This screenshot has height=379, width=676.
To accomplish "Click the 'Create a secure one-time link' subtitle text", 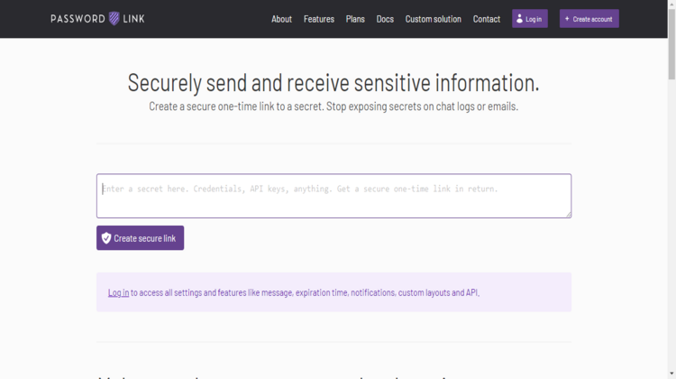I will point(333,106).
